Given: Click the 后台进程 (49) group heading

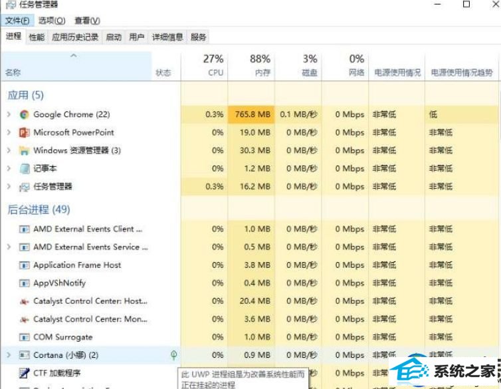Looking at the screenshot, I should 39,209.
